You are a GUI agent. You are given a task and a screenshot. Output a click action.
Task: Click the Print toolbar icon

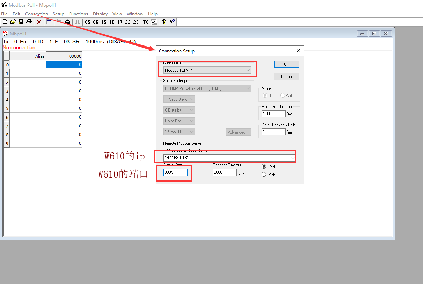click(29, 22)
